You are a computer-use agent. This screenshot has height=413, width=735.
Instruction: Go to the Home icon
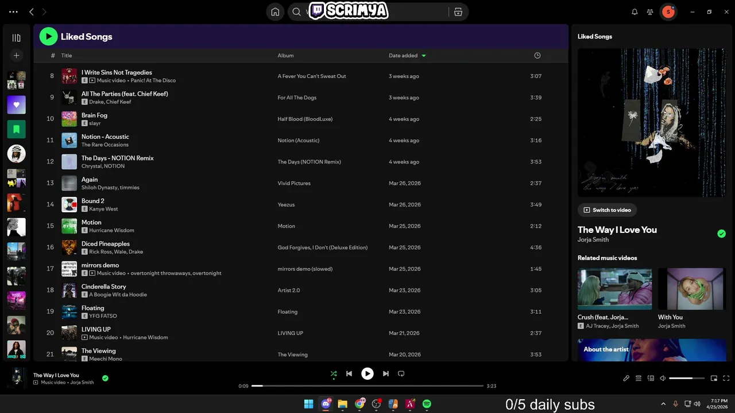coord(276,11)
